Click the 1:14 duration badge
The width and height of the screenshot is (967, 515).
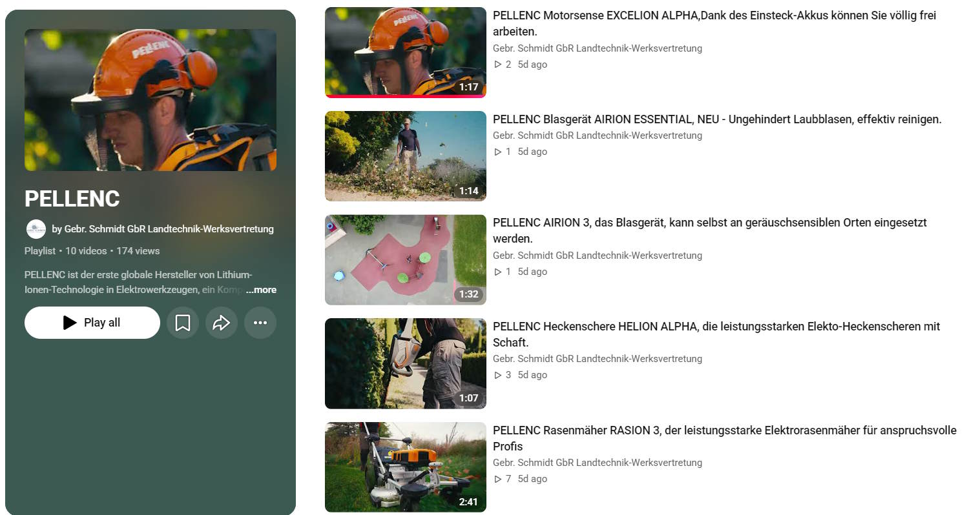click(469, 191)
